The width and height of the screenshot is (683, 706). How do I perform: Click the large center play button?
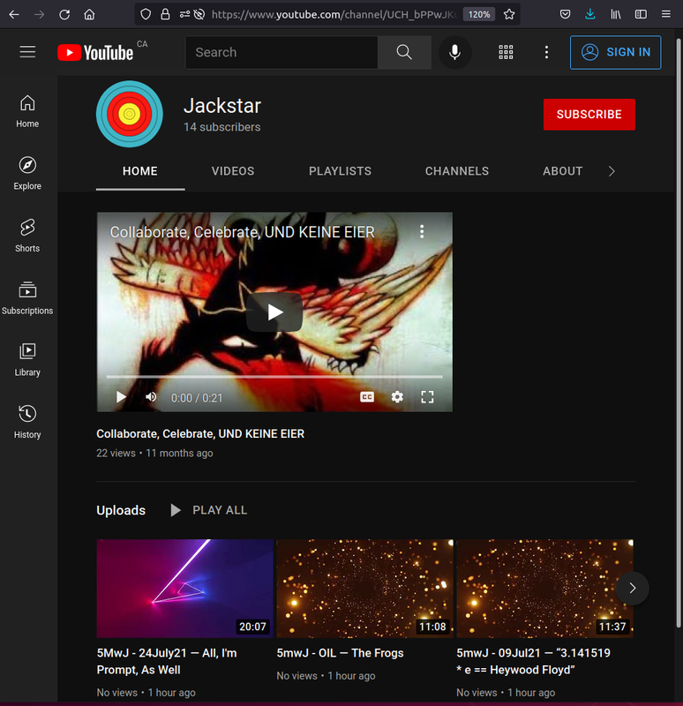274,312
